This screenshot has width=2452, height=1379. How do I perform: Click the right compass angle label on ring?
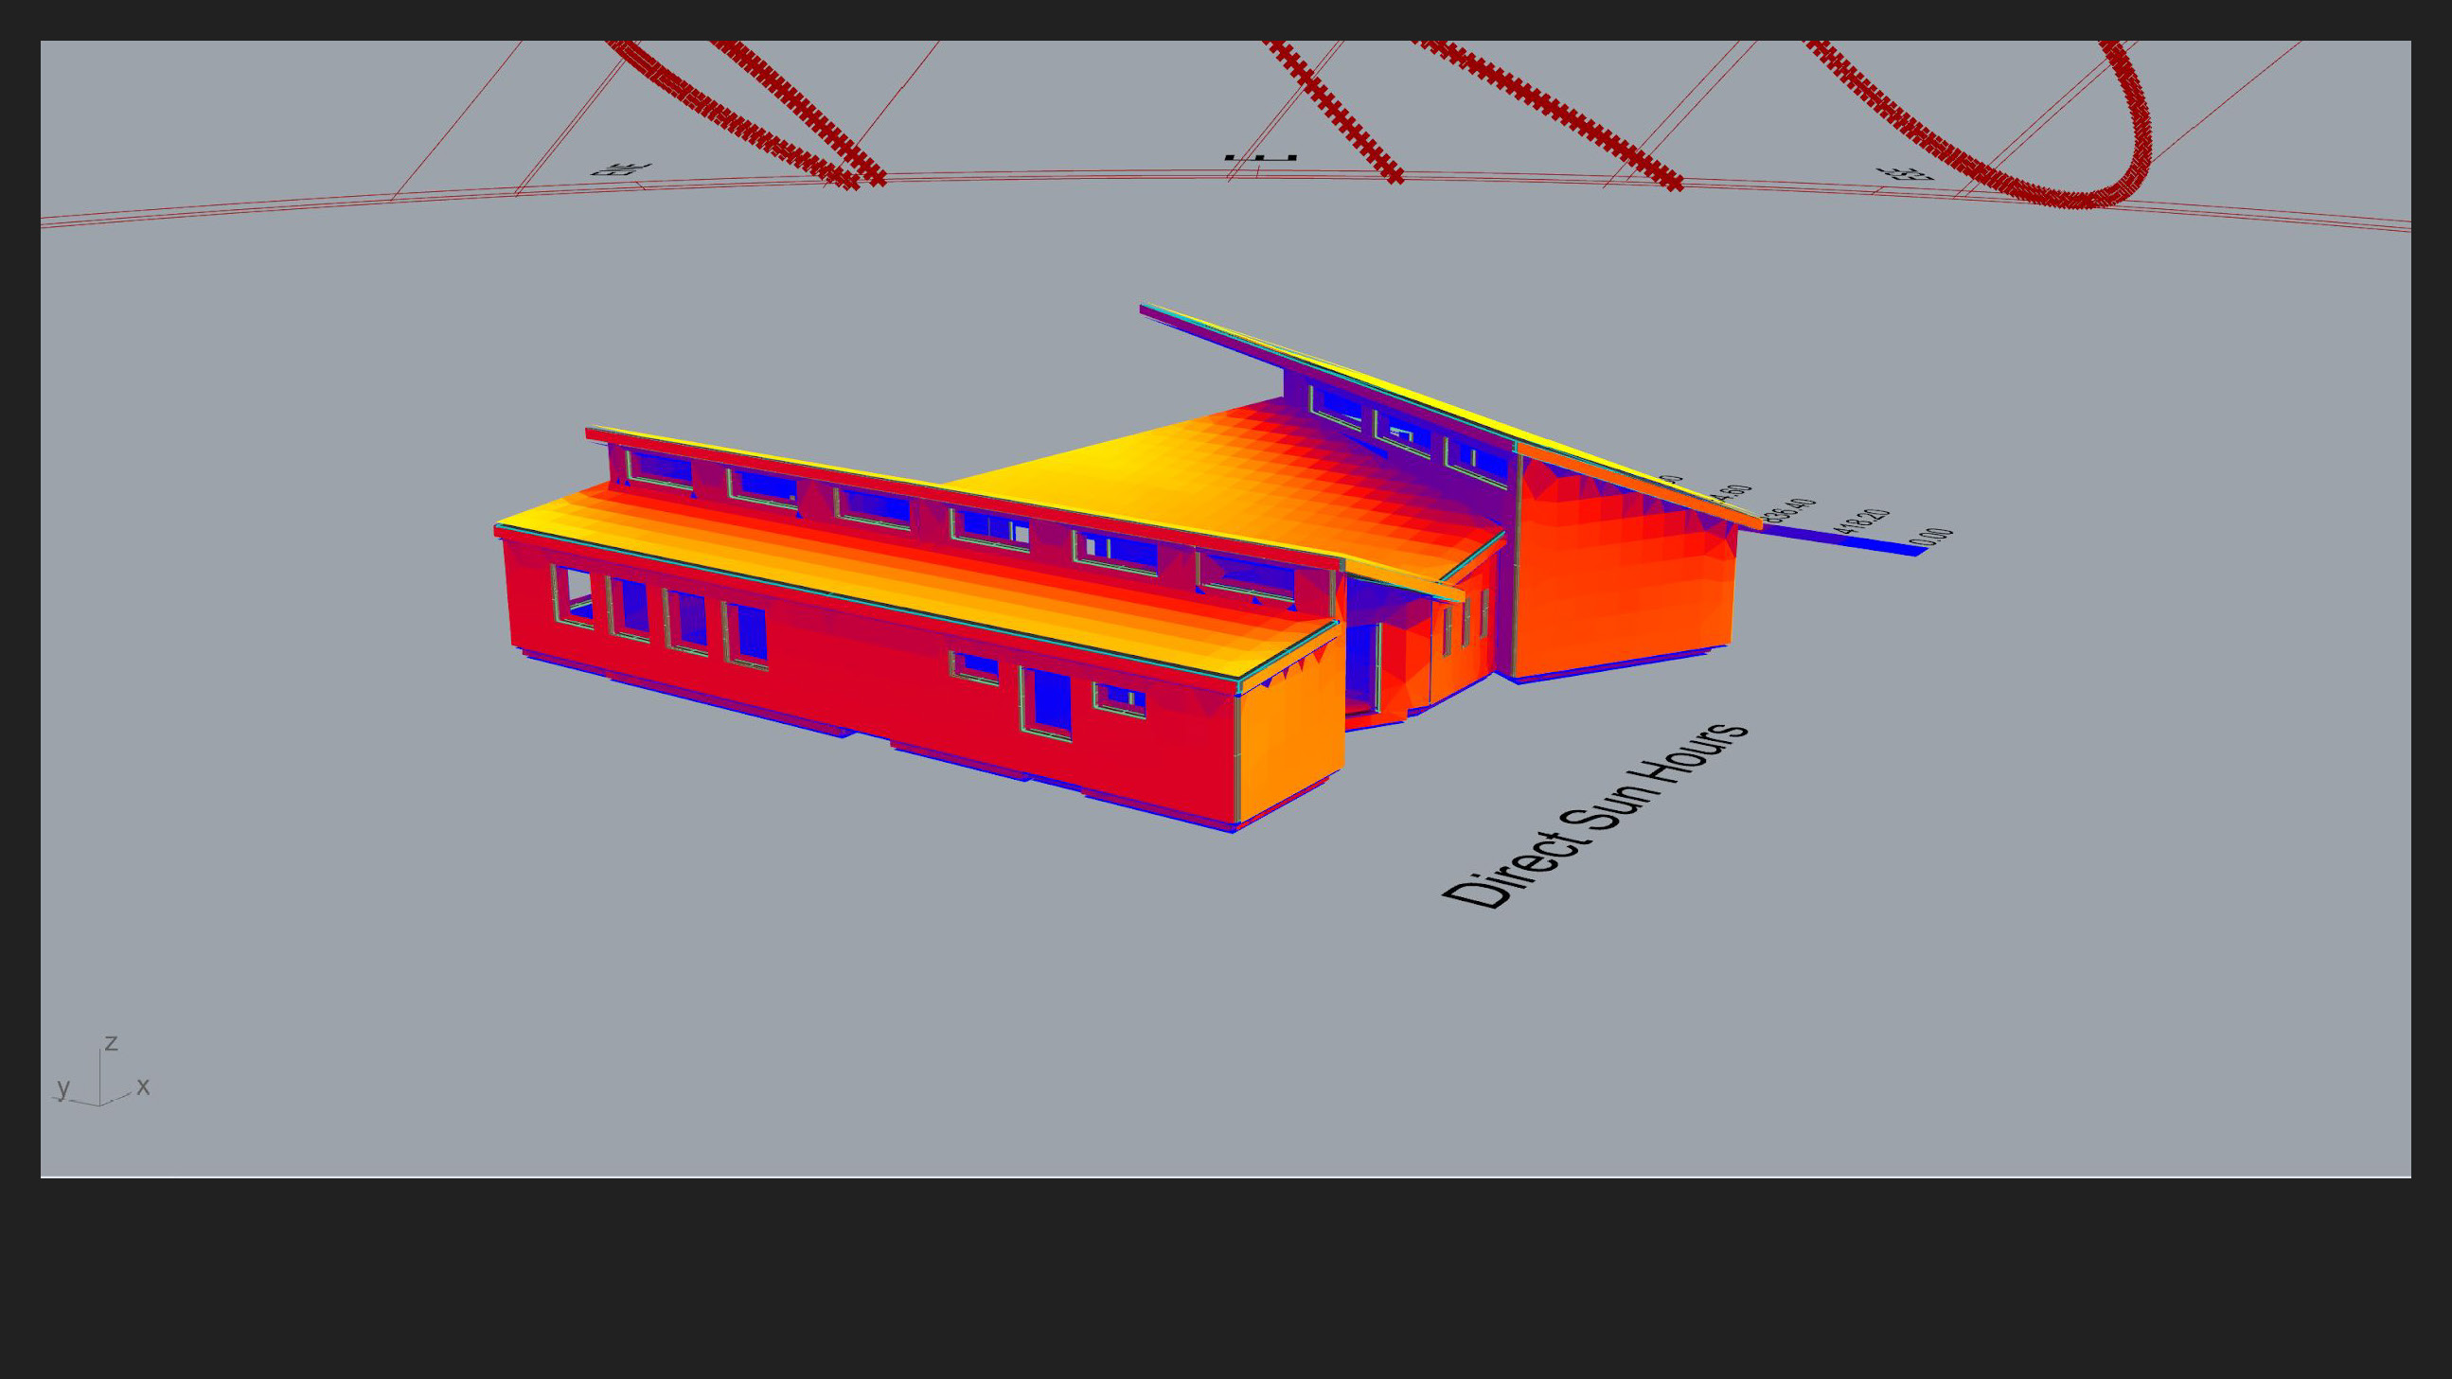pos(1906,174)
